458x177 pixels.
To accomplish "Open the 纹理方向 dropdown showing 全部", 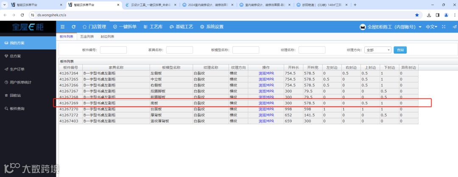I will tap(378, 50).
